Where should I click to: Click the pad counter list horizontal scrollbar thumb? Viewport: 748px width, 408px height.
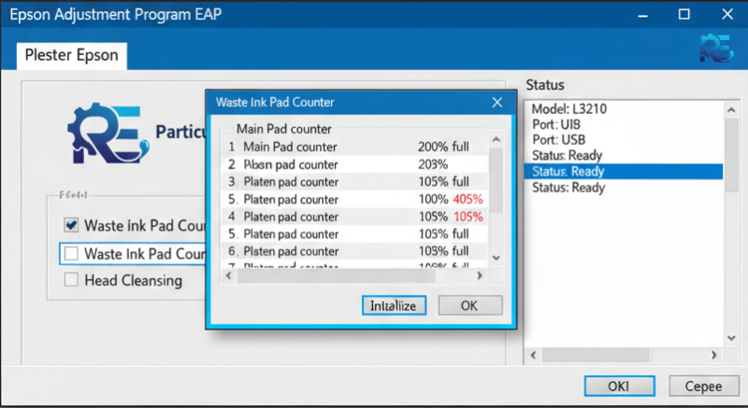tap(337, 276)
